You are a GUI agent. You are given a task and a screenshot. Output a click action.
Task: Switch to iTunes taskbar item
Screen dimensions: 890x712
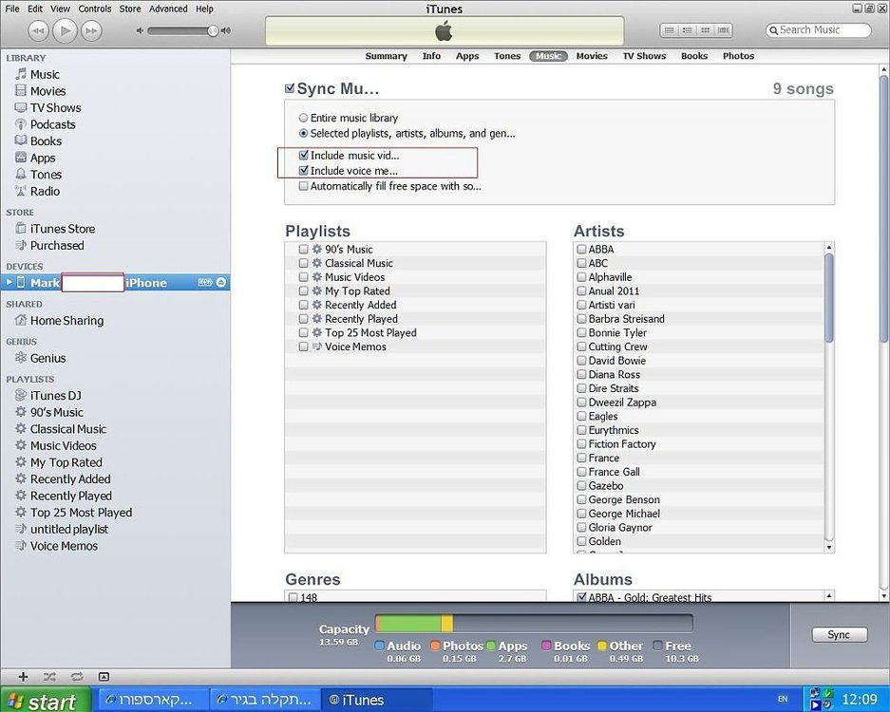[376, 700]
